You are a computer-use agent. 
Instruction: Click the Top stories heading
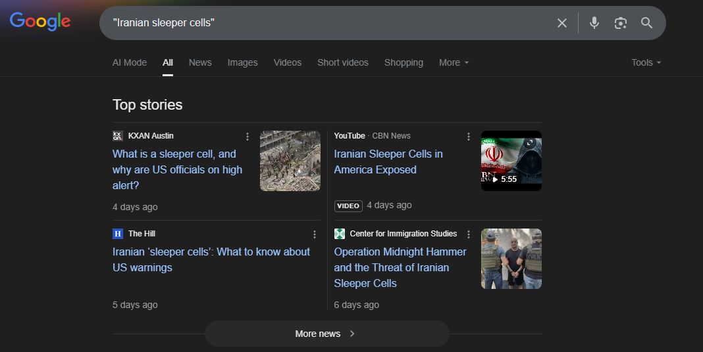[x=147, y=104]
